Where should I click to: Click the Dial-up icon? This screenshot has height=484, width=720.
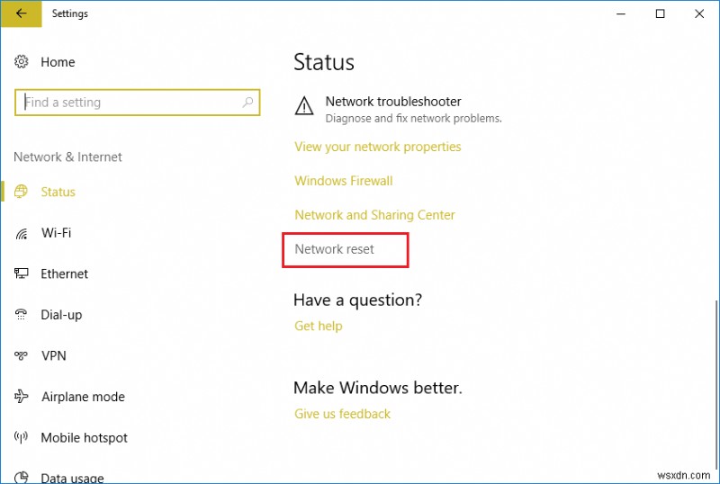coord(22,315)
